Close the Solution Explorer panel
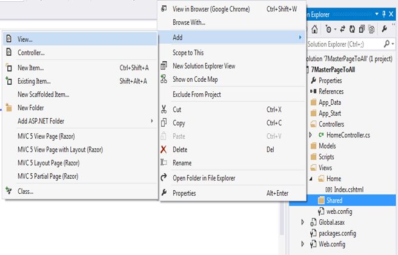 391,14
